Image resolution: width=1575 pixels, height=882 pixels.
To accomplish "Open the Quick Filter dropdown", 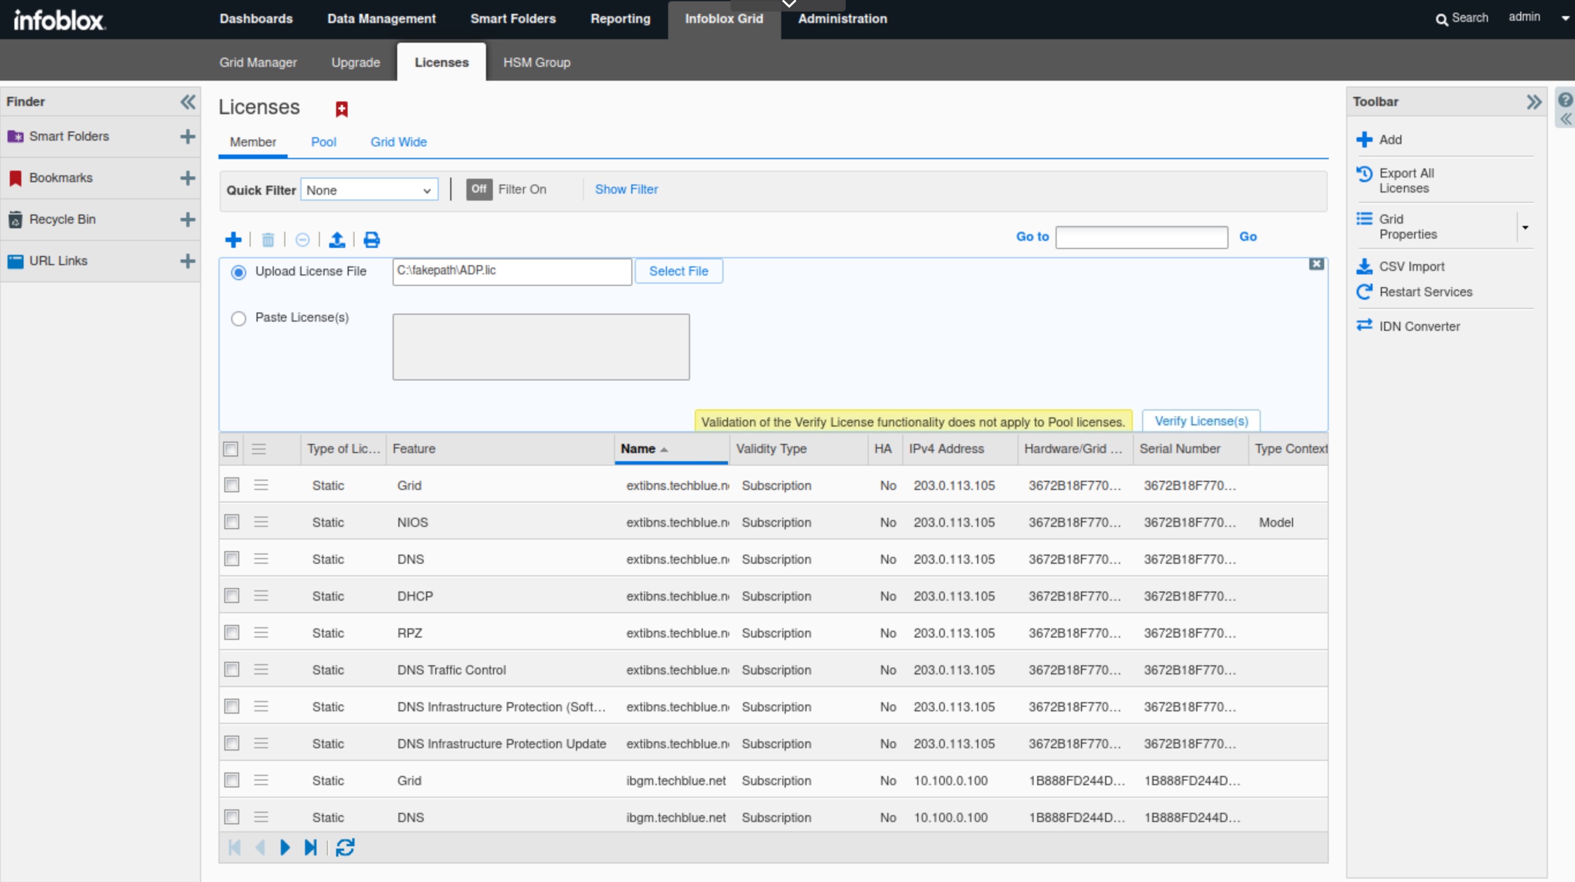I will (369, 190).
